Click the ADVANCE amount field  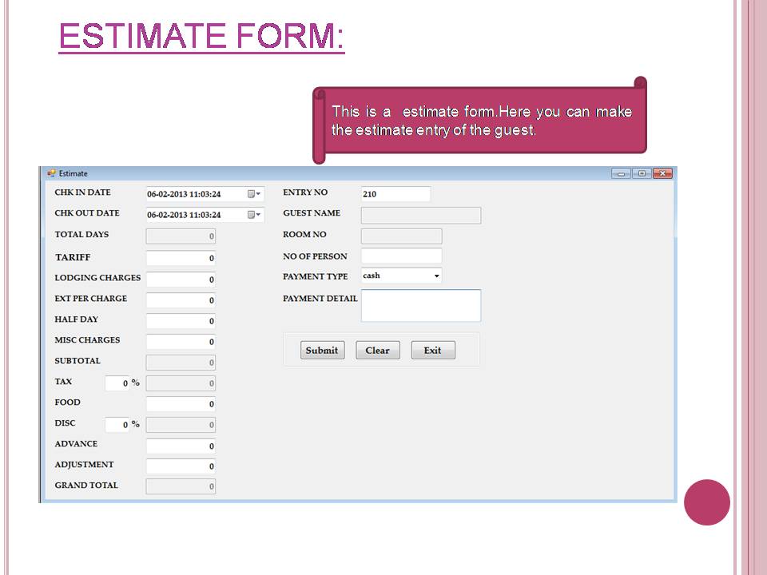181,446
